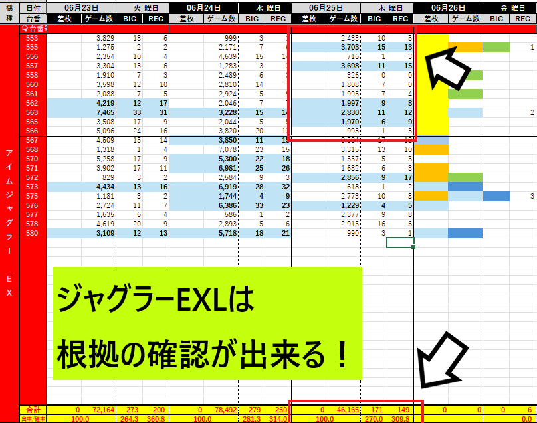537x423 pixels.
Task: Click the green filled BIG cell in row 555
Action: [x=496, y=47]
